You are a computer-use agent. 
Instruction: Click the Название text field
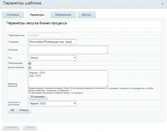(x=52, y=42)
